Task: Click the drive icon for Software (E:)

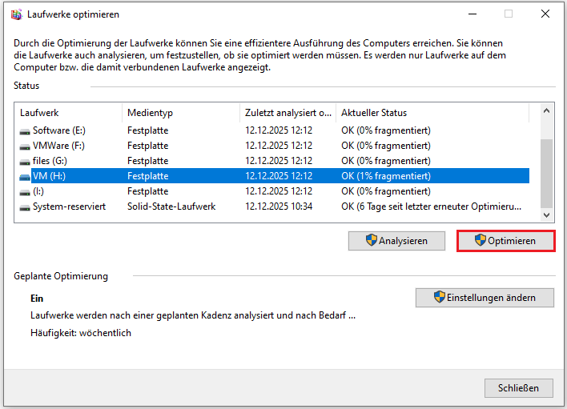Action: (25, 131)
